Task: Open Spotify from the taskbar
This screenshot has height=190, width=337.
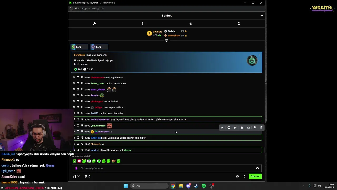Action: [204, 186]
